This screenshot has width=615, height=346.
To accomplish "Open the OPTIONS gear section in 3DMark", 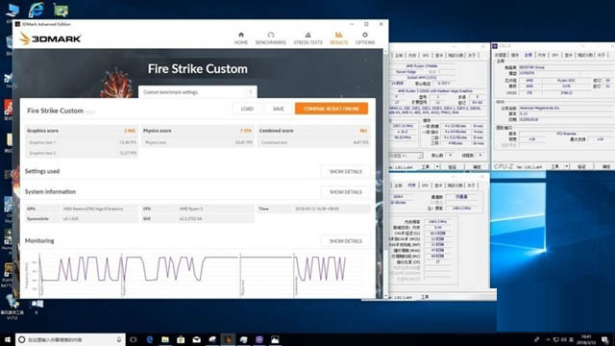I will (x=365, y=38).
